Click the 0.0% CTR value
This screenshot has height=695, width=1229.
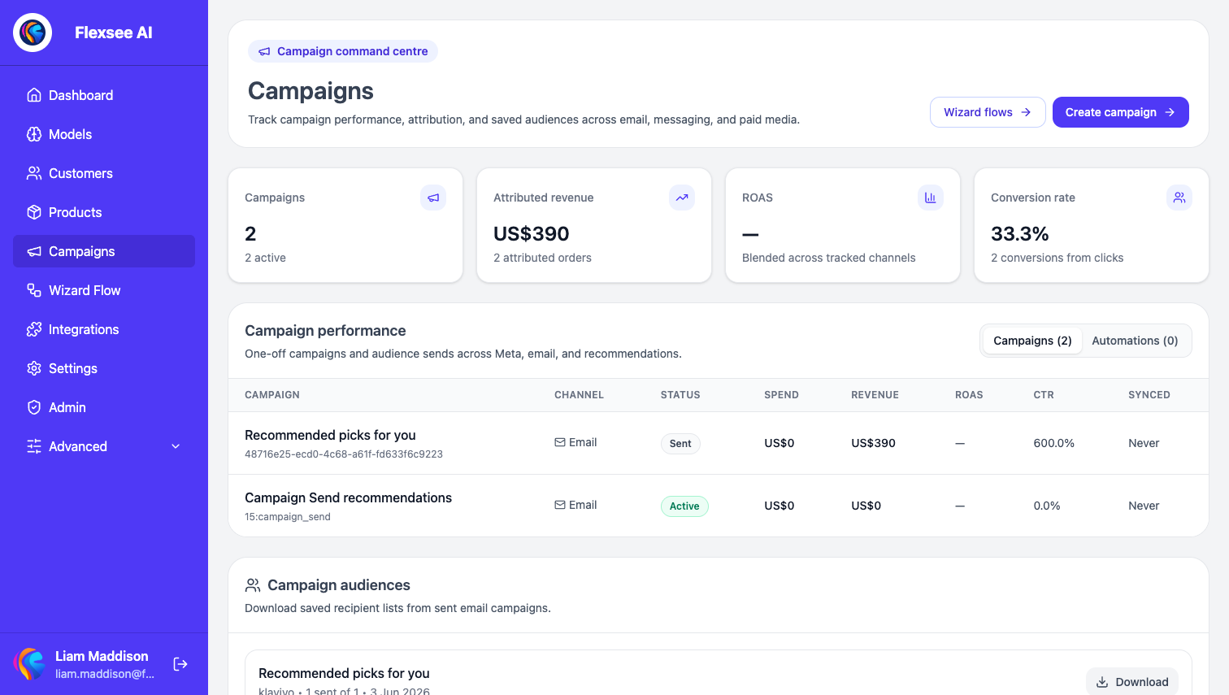[1047, 506]
